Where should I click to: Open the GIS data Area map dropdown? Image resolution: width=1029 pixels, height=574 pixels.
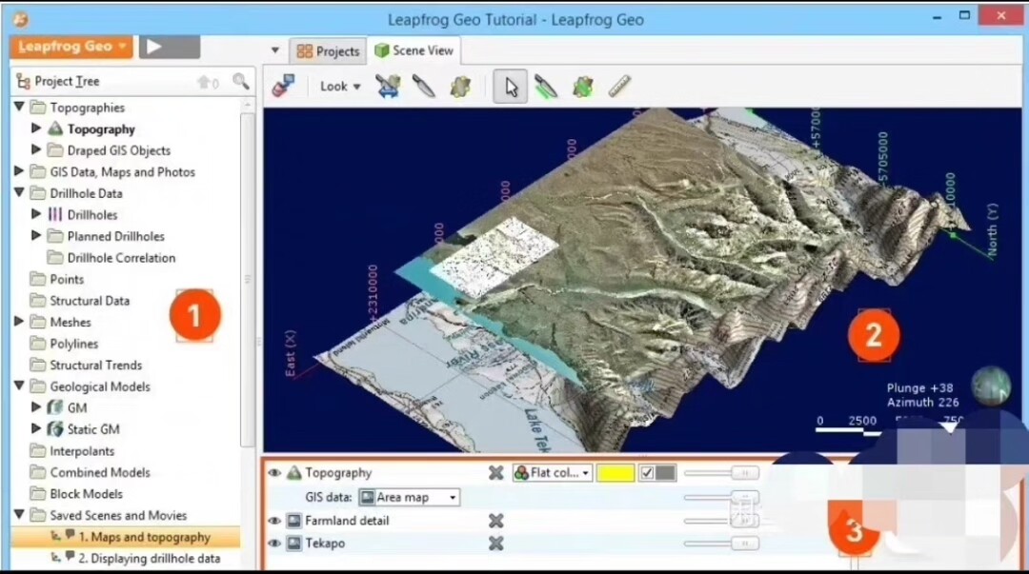pos(410,497)
